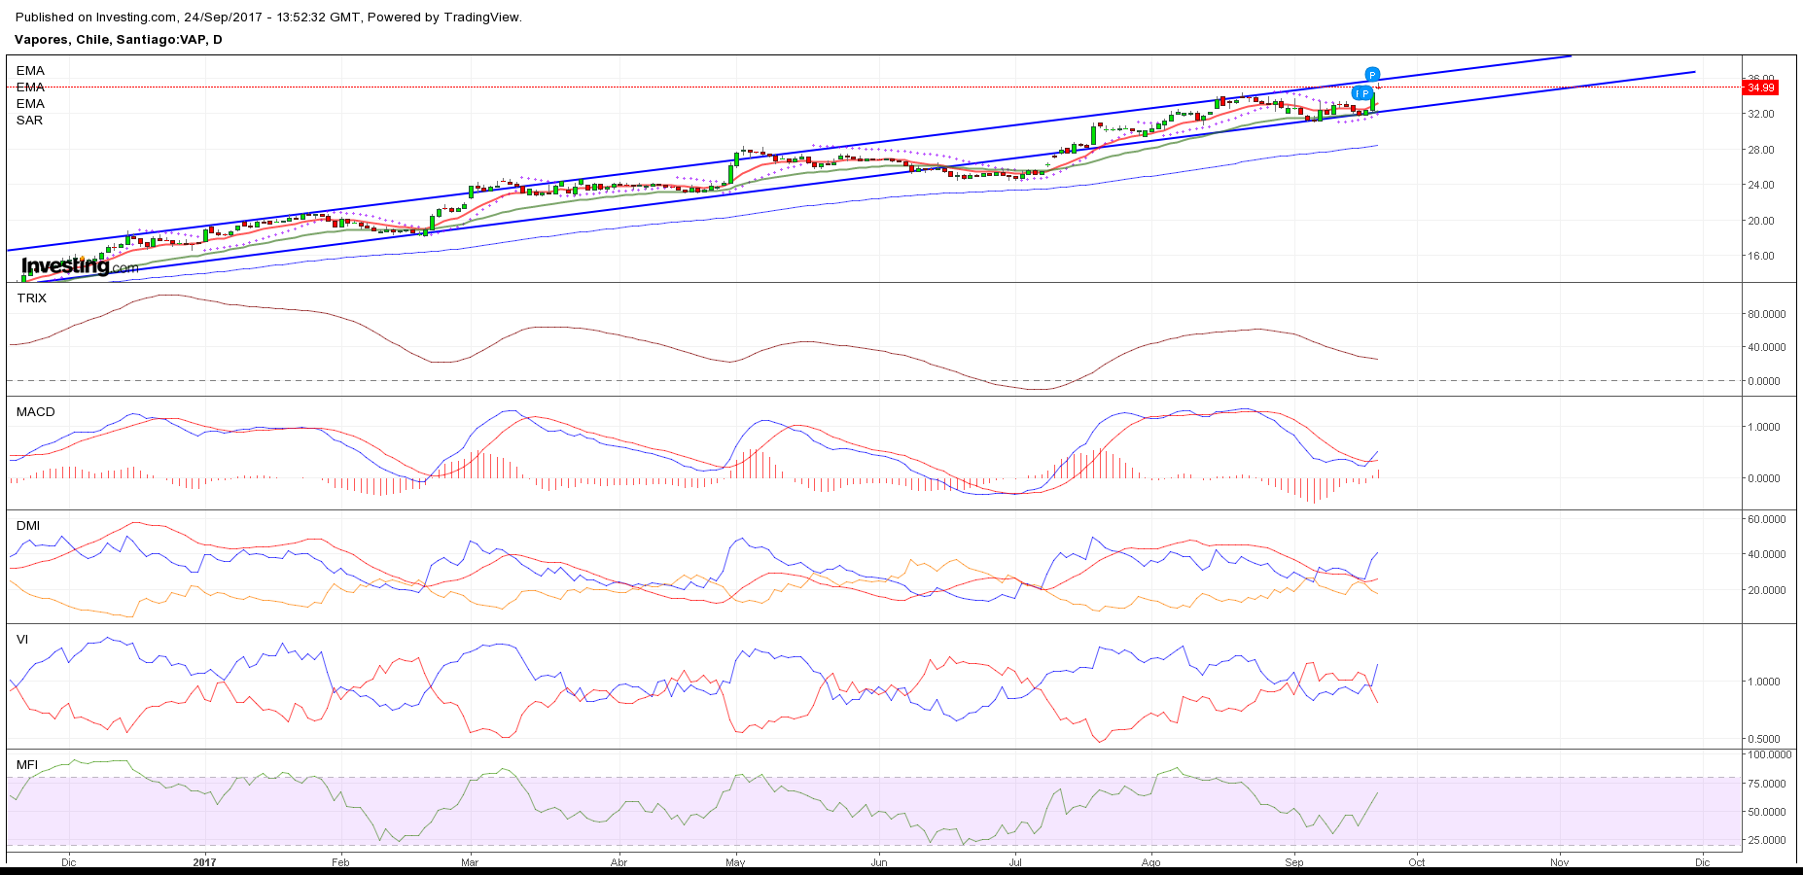The width and height of the screenshot is (1803, 875).
Task: Click the 20.00 price axis label
Action: [x=1761, y=221]
